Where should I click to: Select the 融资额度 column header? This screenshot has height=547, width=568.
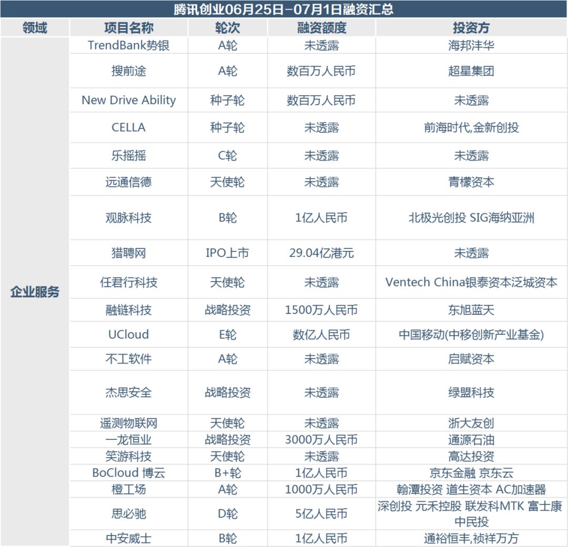[321, 28]
